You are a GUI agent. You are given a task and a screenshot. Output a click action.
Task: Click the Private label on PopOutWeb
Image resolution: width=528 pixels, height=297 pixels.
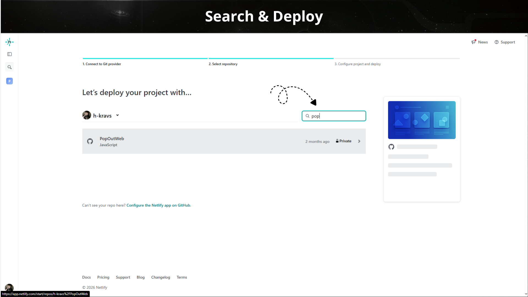point(345,141)
